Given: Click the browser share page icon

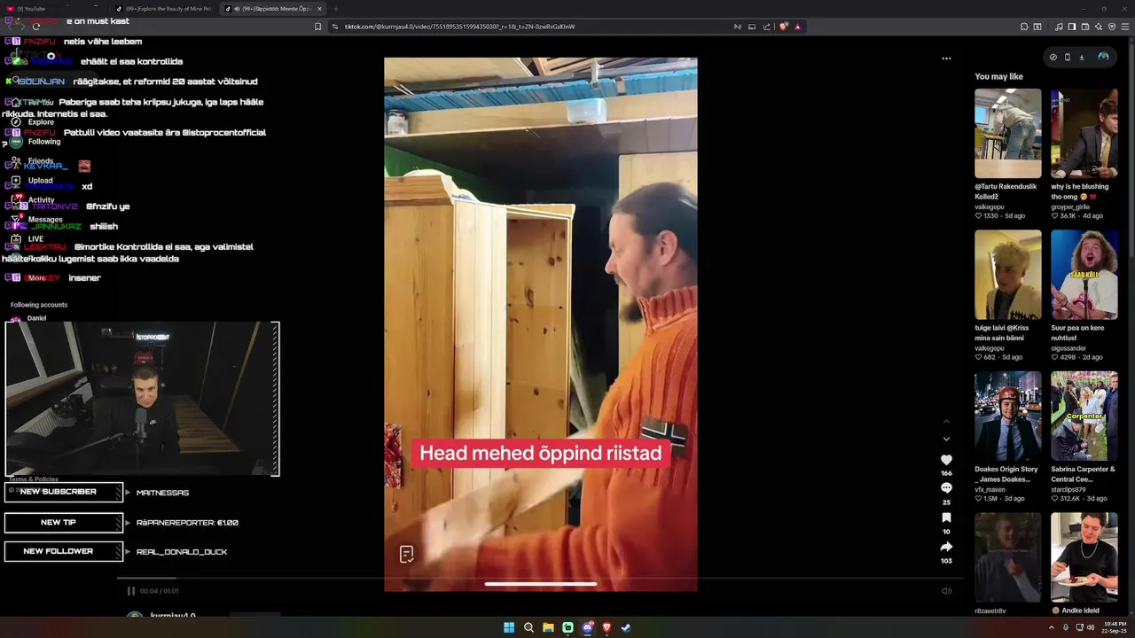Looking at the screenshot, I should pyautogui.click(x=766, y=27).
